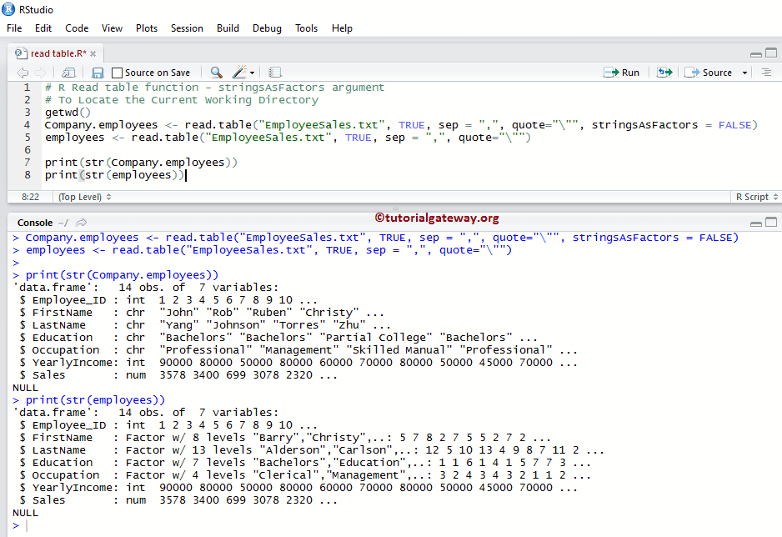Image resolution: width=782 pixels, height=537 pixels.
Task: Click the view working directory arrow in Console
Action: coord(82,223)
